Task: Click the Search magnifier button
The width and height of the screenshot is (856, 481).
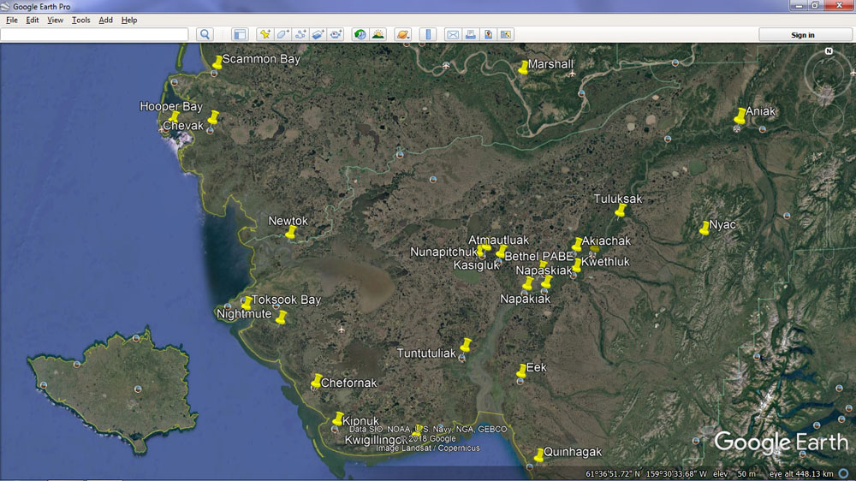Action: coord(205,34)
